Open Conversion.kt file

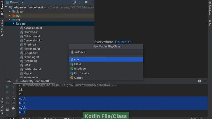32,40
